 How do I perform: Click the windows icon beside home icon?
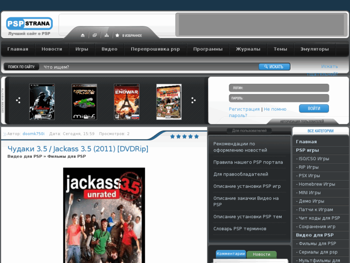[95, 35]
